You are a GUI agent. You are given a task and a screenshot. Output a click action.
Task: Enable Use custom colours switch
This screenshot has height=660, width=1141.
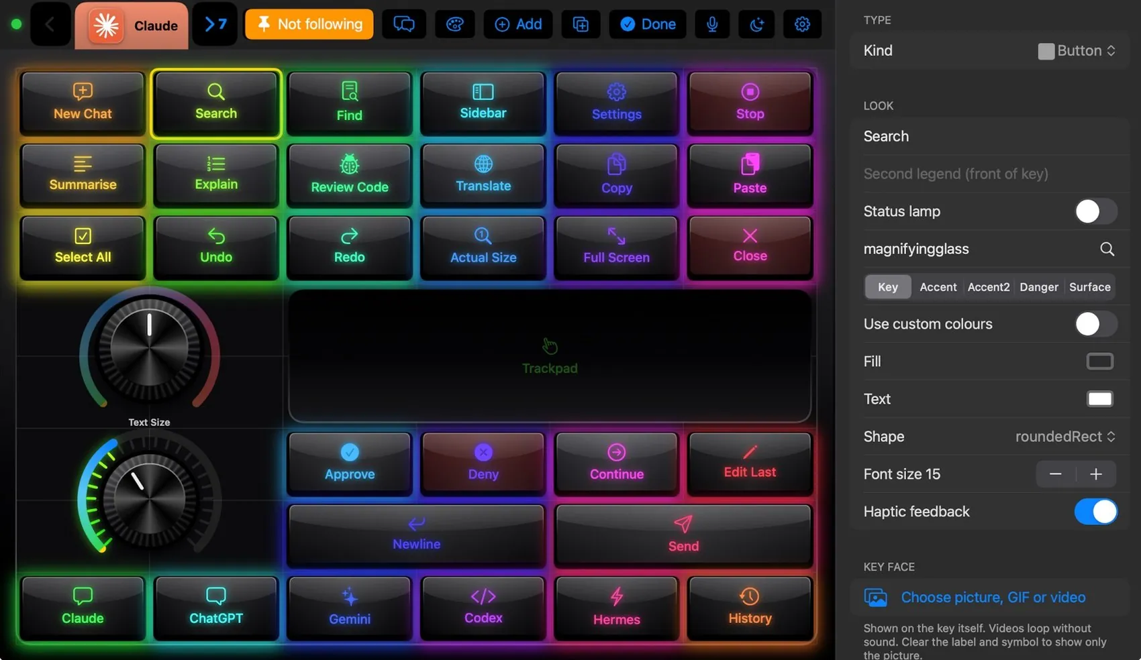[1095, 324]
